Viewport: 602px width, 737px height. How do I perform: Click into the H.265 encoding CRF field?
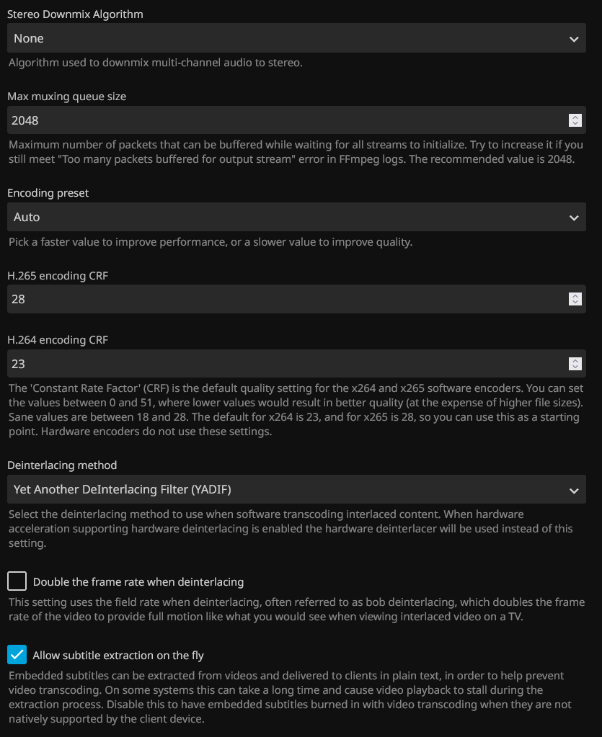coord(281,299)
